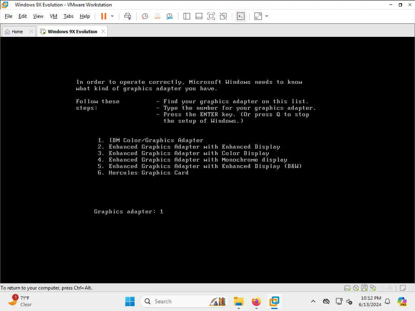Minimize the VMware Workstation window
This screenshot has height=311, width=415.
coord(391,5)
